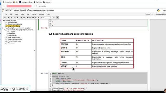Open the Booking.com bookmark
166x93 pixels.
[x=26, y=2]
